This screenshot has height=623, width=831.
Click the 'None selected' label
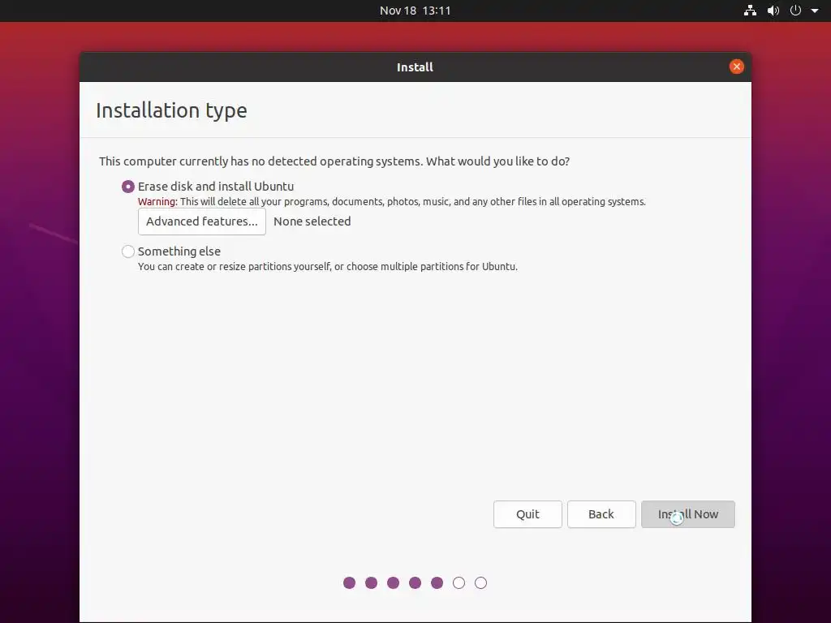(x=312, y=221)
